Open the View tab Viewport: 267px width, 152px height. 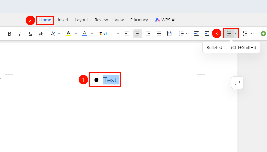pyautogui.click(x=119, y=20)
